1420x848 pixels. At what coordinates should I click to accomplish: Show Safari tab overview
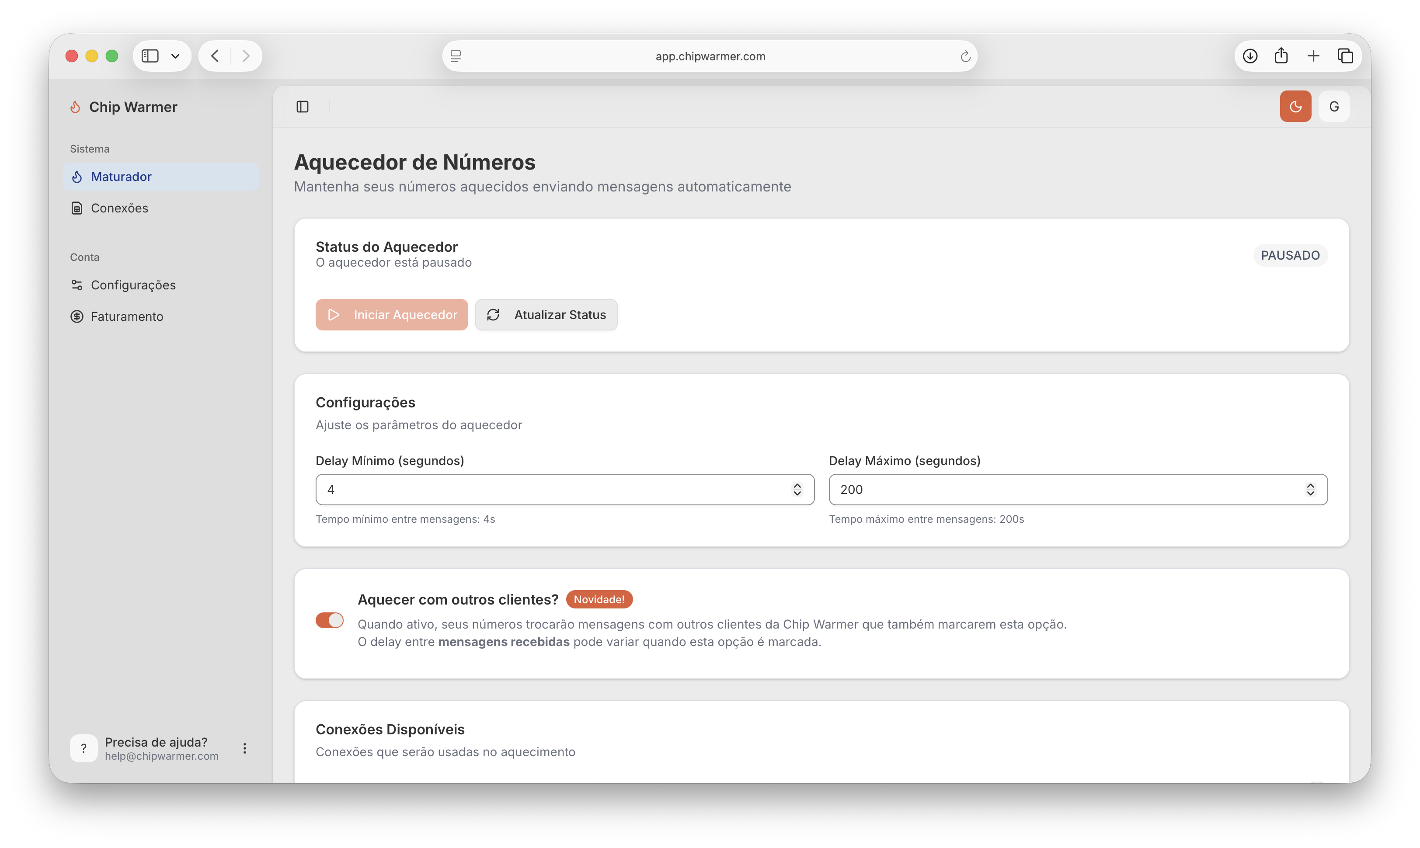(1345, 56)
